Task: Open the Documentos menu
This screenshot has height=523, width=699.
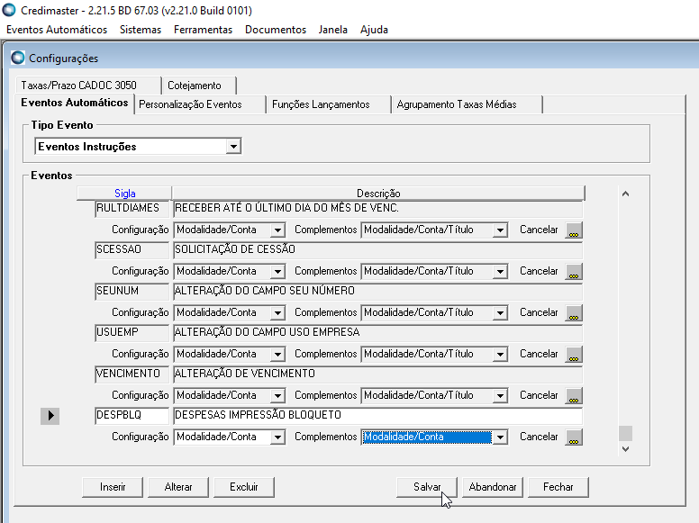Action: click(276, 30)
